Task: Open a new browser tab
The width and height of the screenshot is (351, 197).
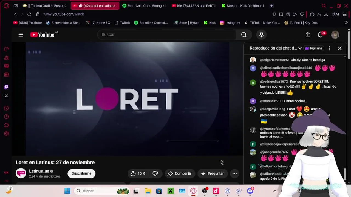Action: point(271,6)
